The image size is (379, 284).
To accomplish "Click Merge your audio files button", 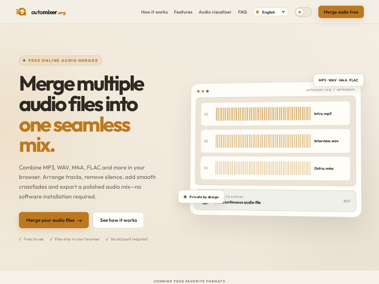I will (x=54, y=220).
